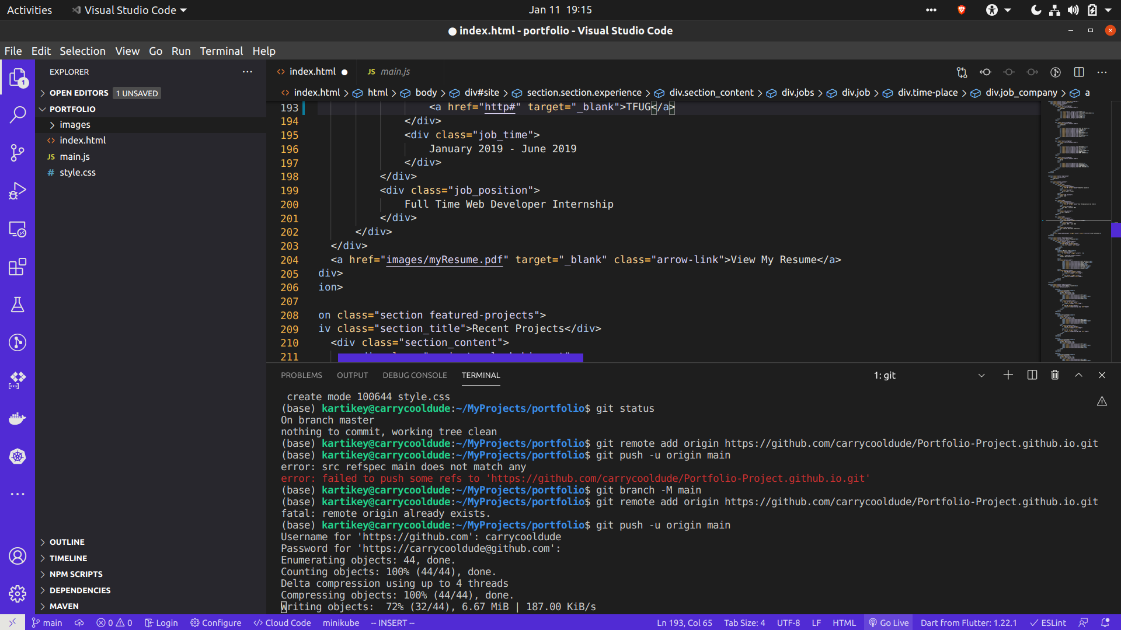This screenshot has width=1121, height=630.
Task: Open Manage gear icon in activity bar
Action: coord(18,594)
